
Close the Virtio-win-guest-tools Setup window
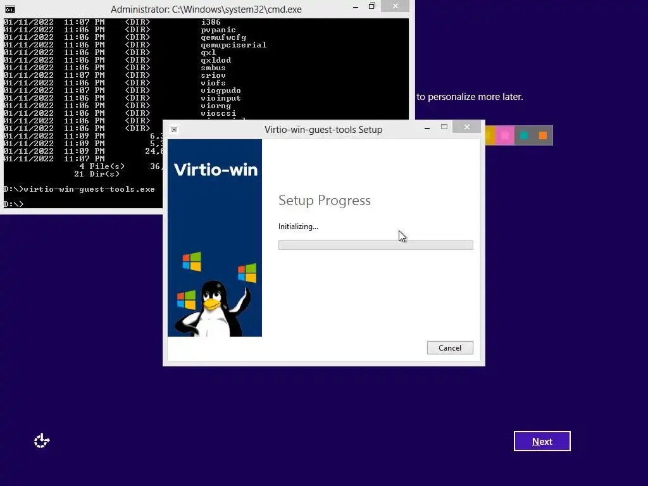tap(466, 127)
